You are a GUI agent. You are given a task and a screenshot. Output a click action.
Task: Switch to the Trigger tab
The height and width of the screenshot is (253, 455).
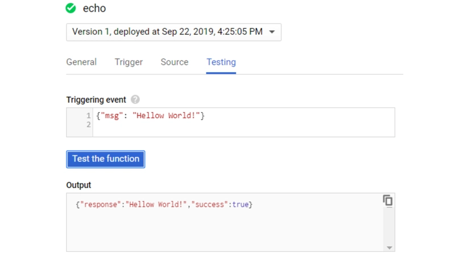[x=129, y=62]
